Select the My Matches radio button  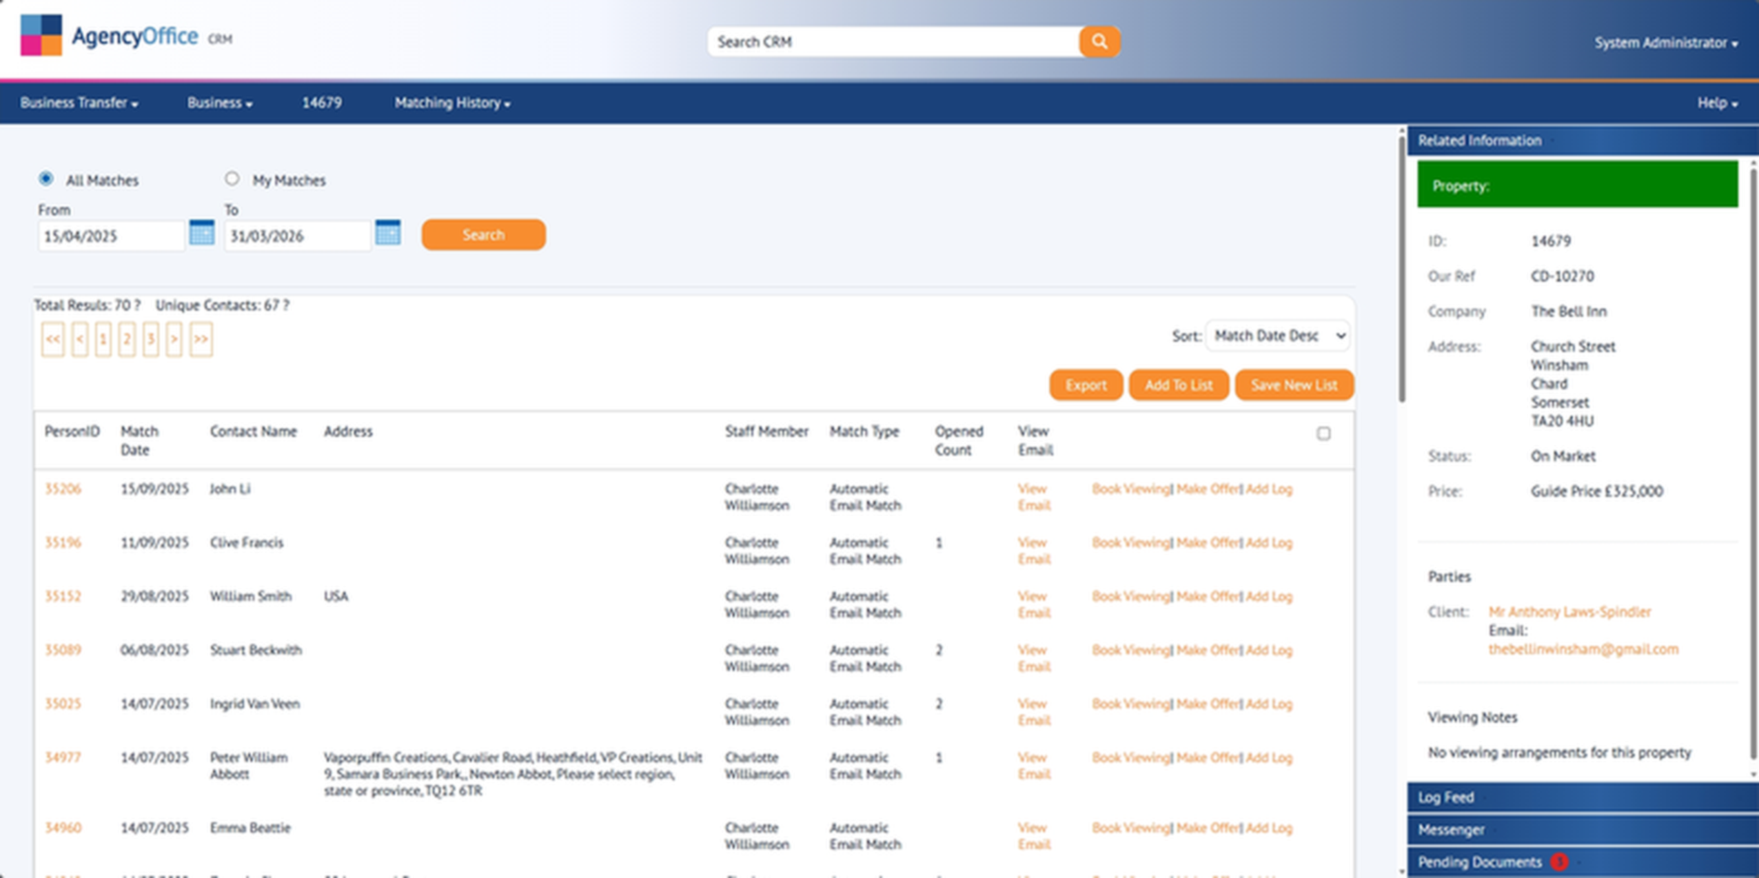point(232,179)
